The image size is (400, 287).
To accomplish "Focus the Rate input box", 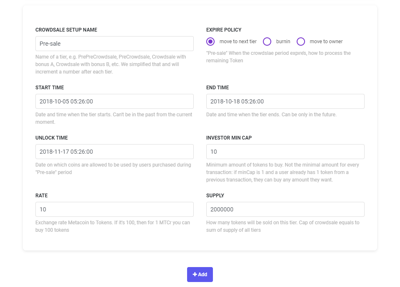I will (x=115, y=209).
